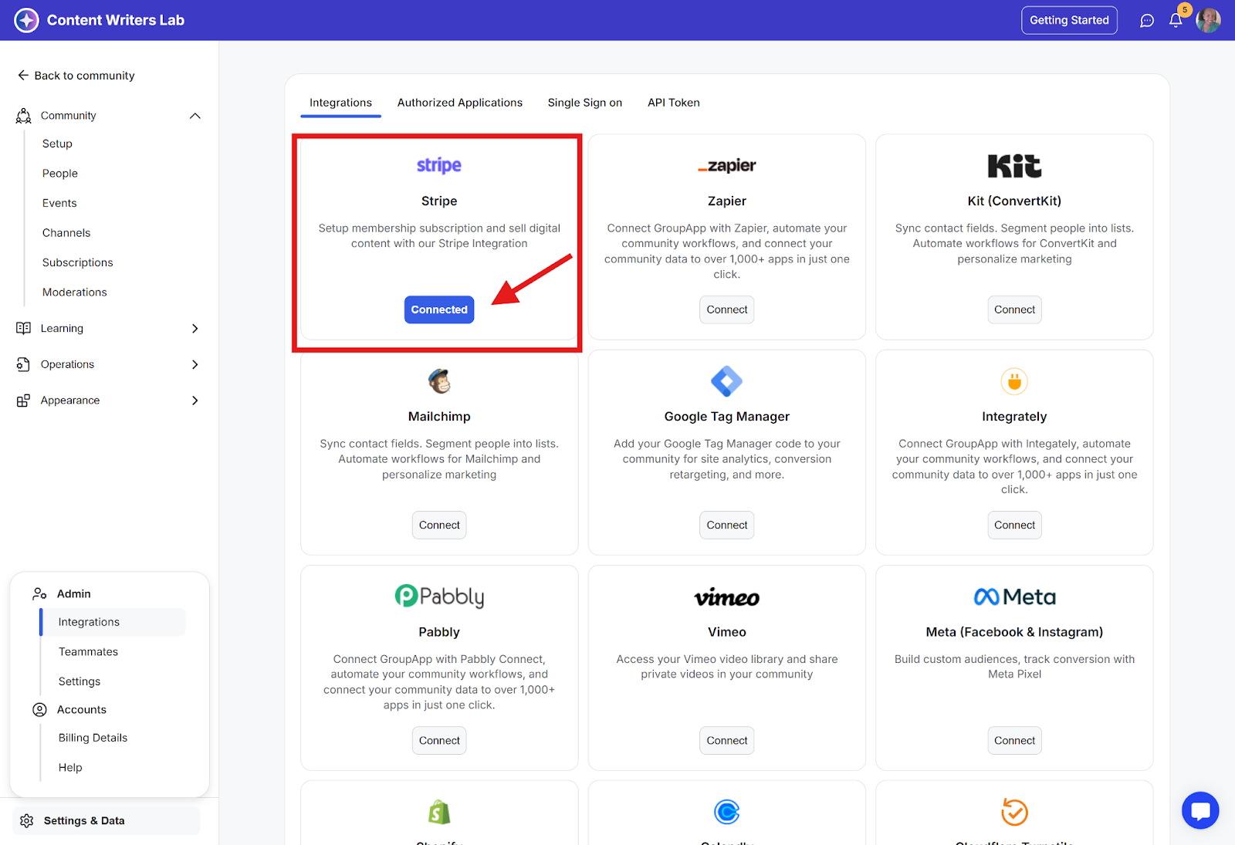The height and width of the screenshot is (845, 1235).
Task: Open the API Token tab
Action: pyautogui.click(x=674, y=103)
